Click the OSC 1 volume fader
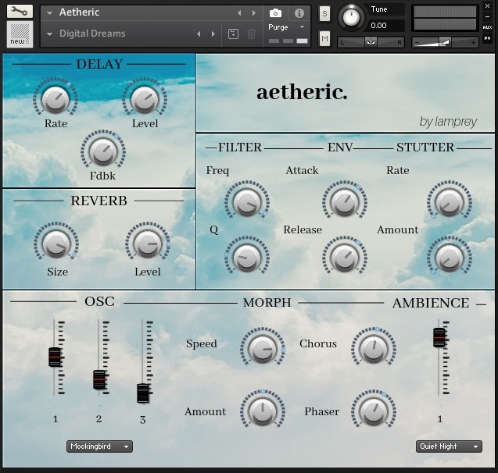The width and height of the screenshot is (498, 473). (x=54, y=357)
